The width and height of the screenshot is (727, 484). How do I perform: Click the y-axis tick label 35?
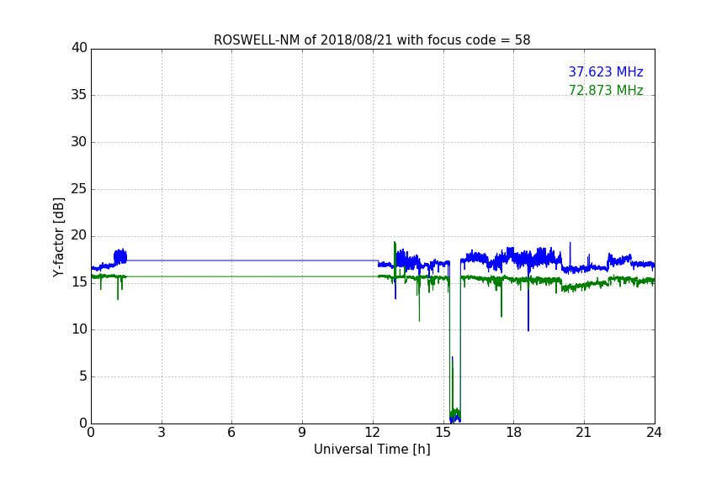pyautogui.click(x=79, y=95)
